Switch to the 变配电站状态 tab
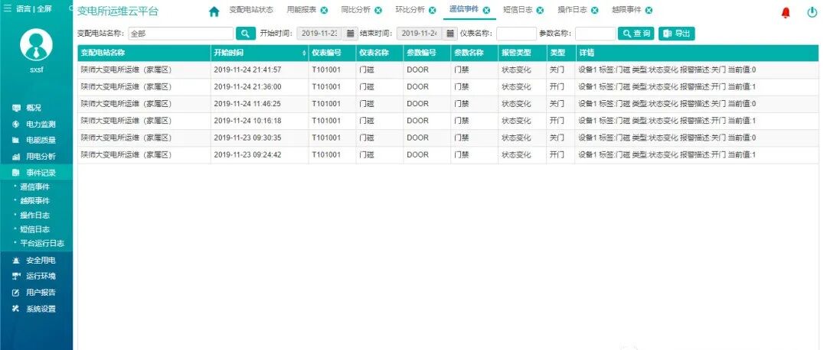The height and width of the screenshot is (350, 827). tap(251, 10)
